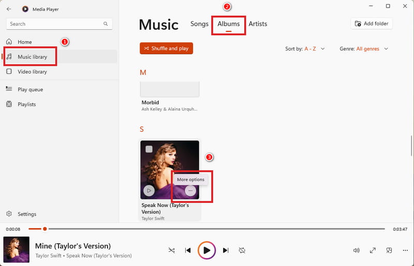The height and width of the screenshot is (266, 414).
Task: Play the Speak Now album via cover play button
Action: [x=149, y=190]
